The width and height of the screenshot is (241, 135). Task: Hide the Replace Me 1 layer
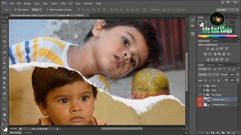pos(200,105)
